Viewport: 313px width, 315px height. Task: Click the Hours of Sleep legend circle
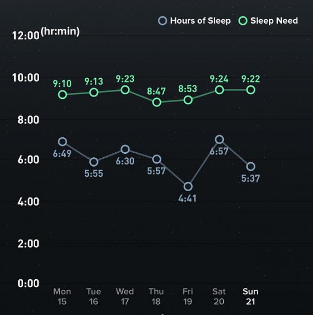tap(163, 21)
